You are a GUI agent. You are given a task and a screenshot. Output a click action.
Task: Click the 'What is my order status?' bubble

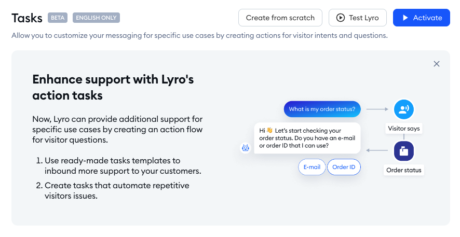point(322,109)
